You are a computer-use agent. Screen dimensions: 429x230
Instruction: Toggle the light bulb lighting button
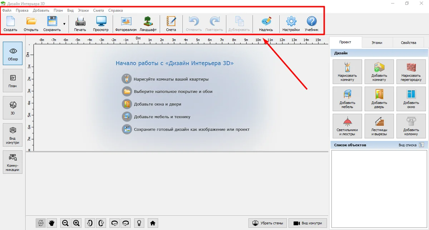[x=139, y=223]
